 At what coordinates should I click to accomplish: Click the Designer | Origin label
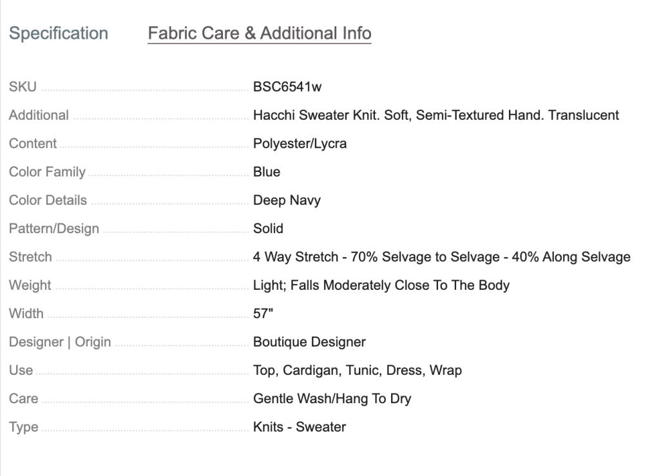(60, 342)
